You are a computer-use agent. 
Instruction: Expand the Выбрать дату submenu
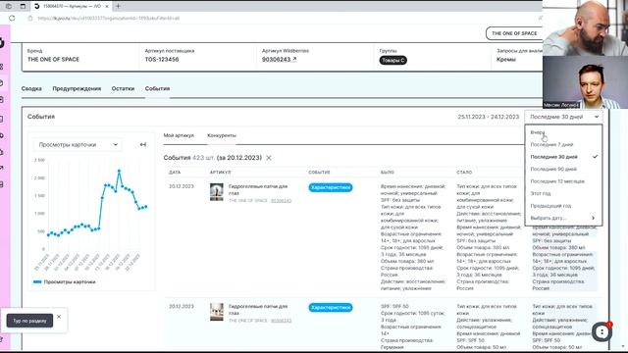(x=563, y=218)
